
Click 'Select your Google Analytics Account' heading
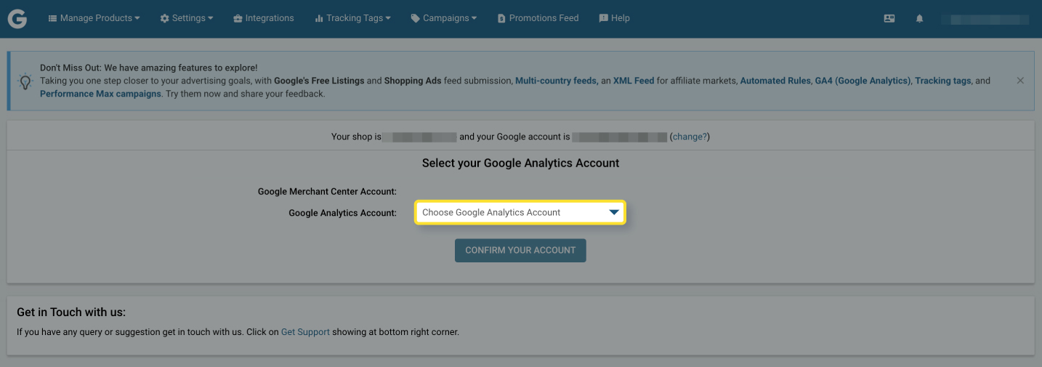pos(520,164)
